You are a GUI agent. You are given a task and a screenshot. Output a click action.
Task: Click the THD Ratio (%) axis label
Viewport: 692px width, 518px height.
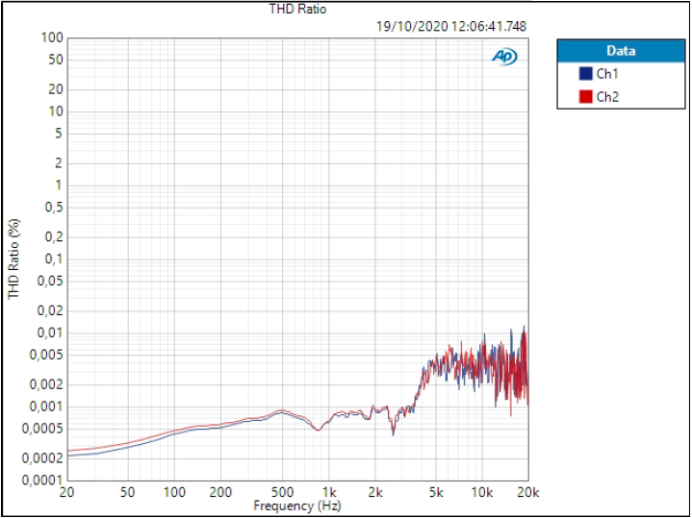point(14,259)
